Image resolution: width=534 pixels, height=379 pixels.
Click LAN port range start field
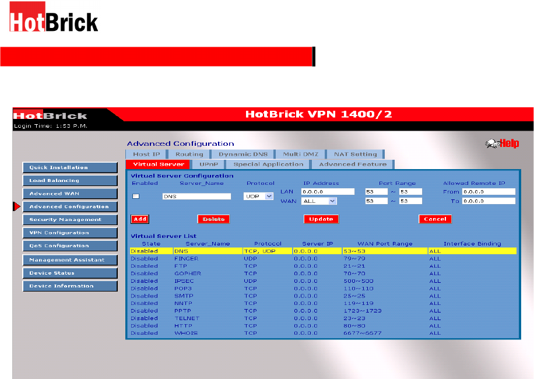[x=377, y=192]
